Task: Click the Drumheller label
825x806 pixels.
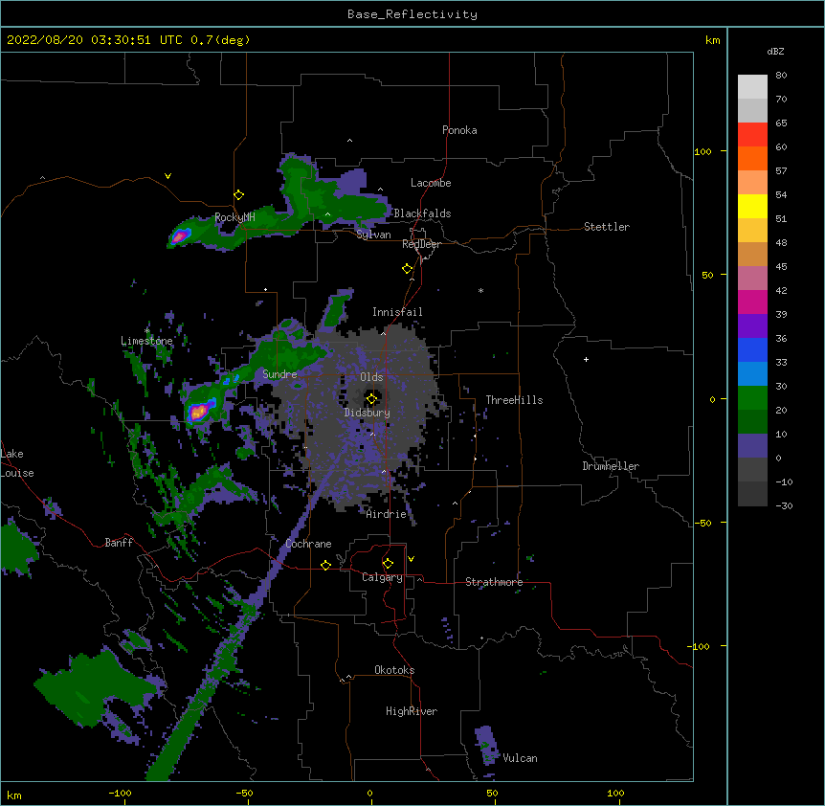Action: coord(611,466)
